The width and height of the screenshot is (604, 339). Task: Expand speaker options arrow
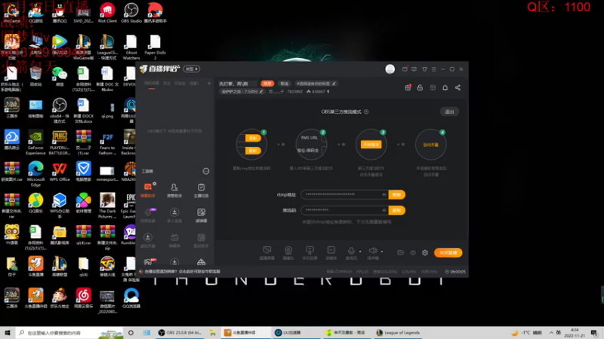[x=382, y=252]
